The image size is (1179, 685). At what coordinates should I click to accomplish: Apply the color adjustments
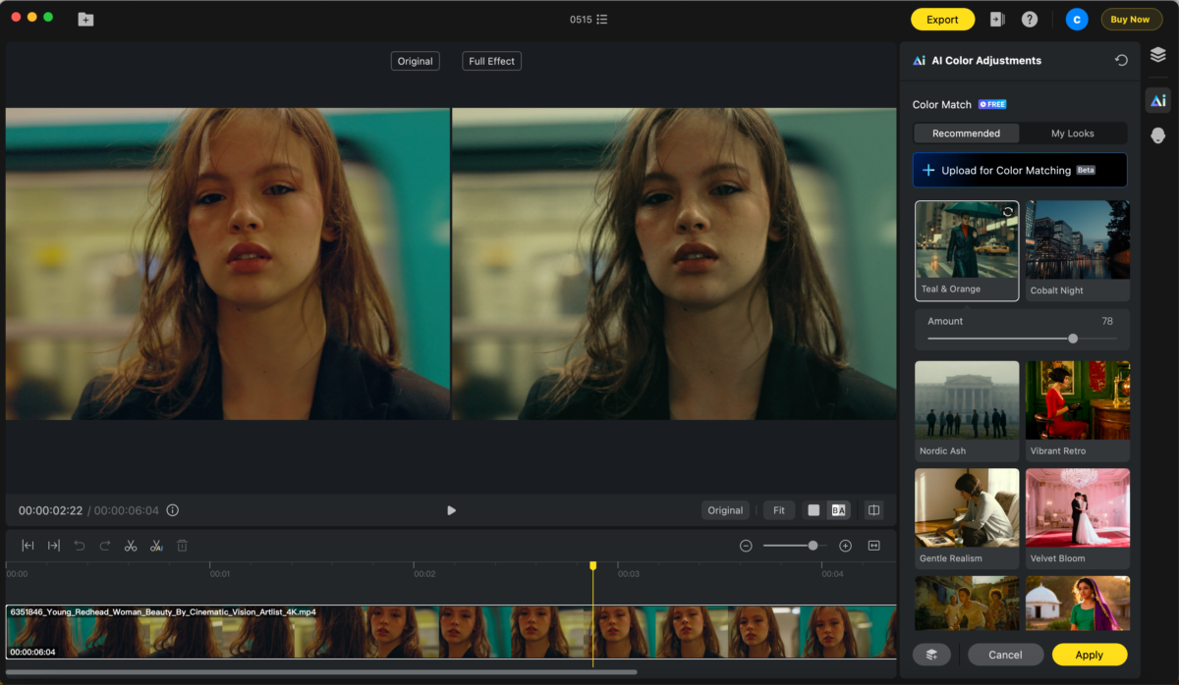(x=1090, y=655)
